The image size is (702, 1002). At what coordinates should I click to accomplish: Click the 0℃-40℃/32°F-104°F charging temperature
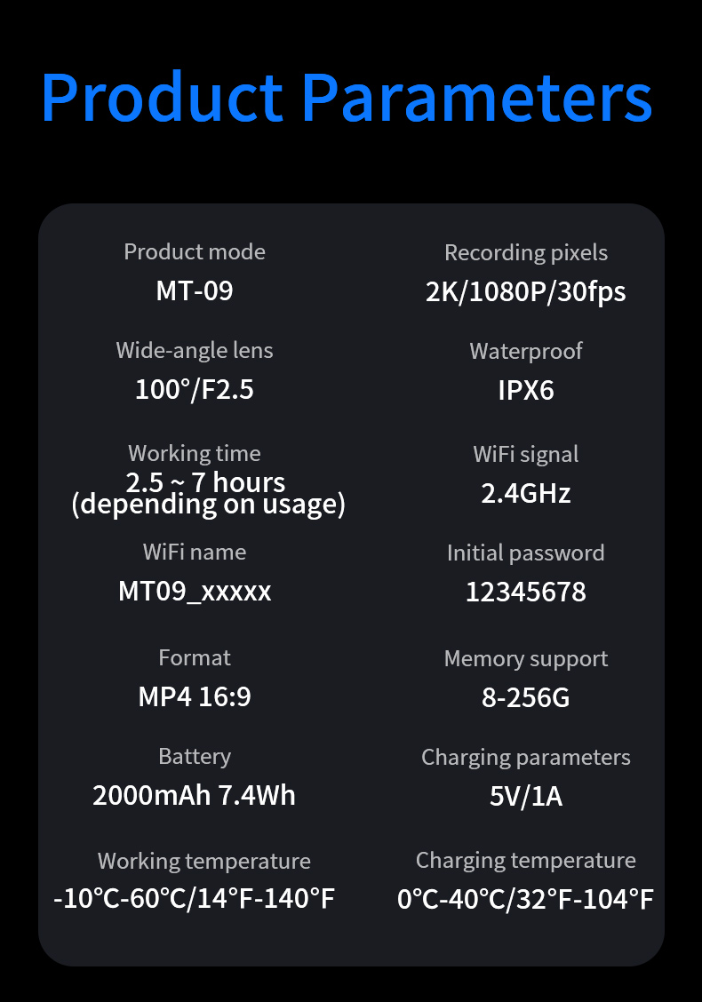[x=525, y=899]
